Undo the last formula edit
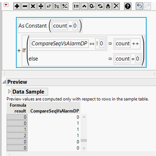The height and width of the screenshot is (156, 156). 139,6
